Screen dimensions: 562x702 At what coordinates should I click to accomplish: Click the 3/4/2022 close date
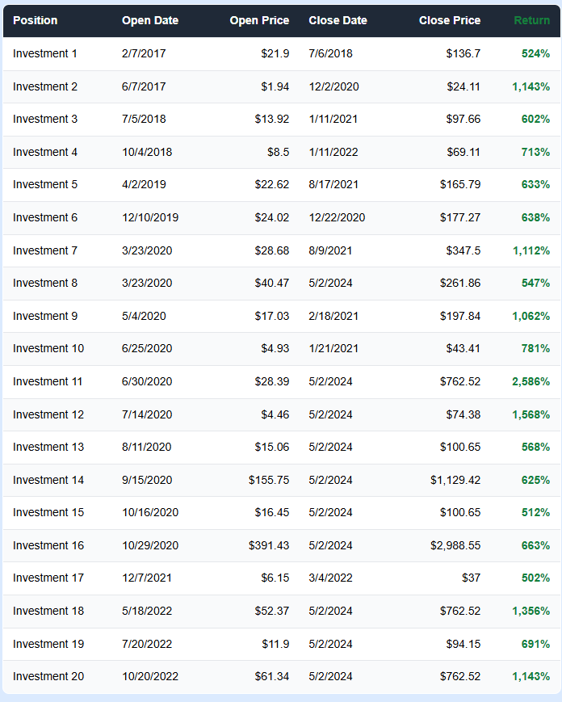[x=330, y=578]
